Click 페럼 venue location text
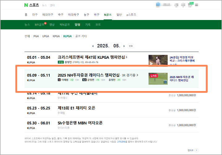Image resolution: width=222 pixels, height=155 pixels. (x=62, y=113)
